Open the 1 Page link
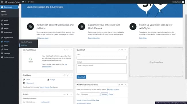 [x=52, y=80]
